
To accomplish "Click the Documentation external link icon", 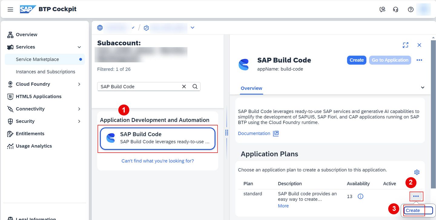I will (276, 134).
